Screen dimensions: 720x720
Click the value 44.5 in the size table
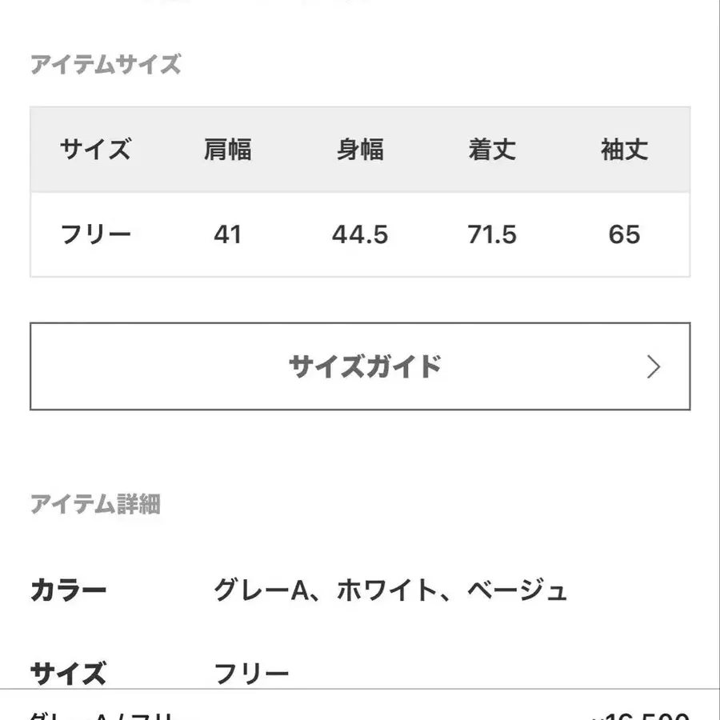pos(360,233)
